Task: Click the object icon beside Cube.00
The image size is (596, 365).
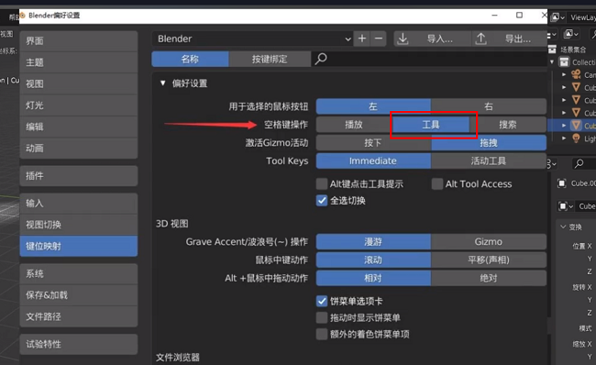Action: pos(562,183)
